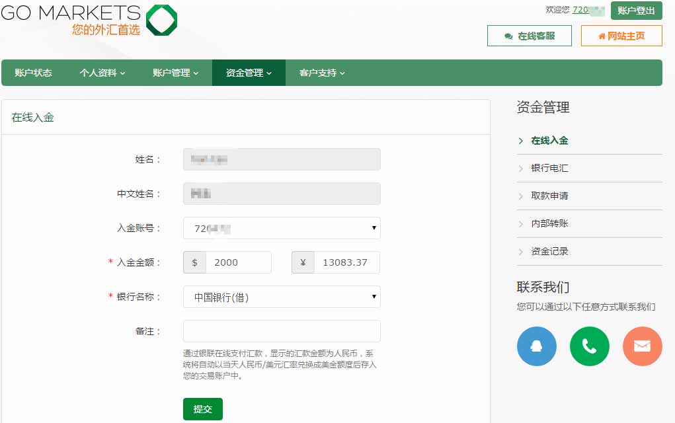Click the green phone contact icon
This screenshot has width=675, height=423.
(590, 346)
